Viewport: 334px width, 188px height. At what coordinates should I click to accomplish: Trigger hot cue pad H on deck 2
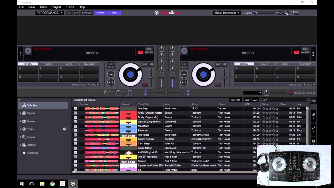pyautogui.click(x=306, y=78)
